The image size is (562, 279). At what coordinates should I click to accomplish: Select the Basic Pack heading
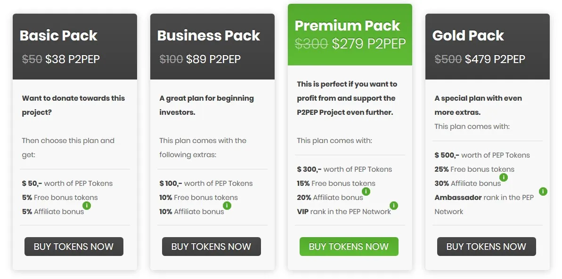coord(58,35)
